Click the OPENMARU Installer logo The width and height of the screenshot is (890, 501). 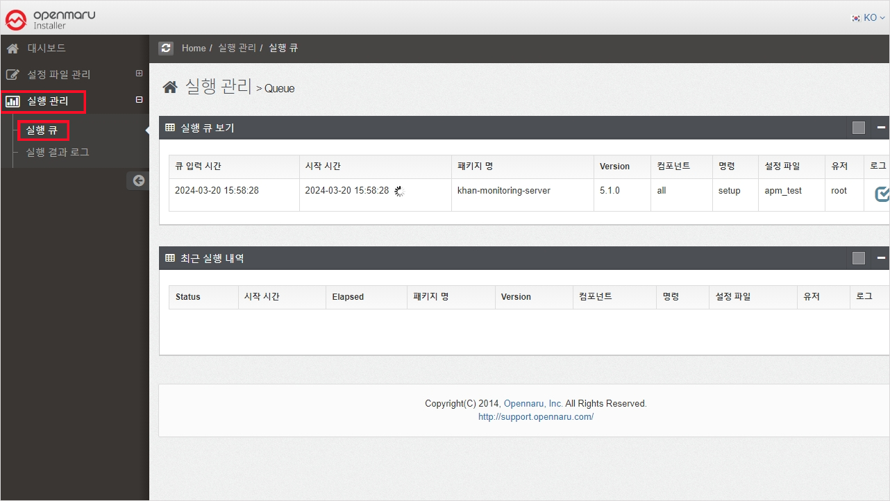[x=51, y=19]
